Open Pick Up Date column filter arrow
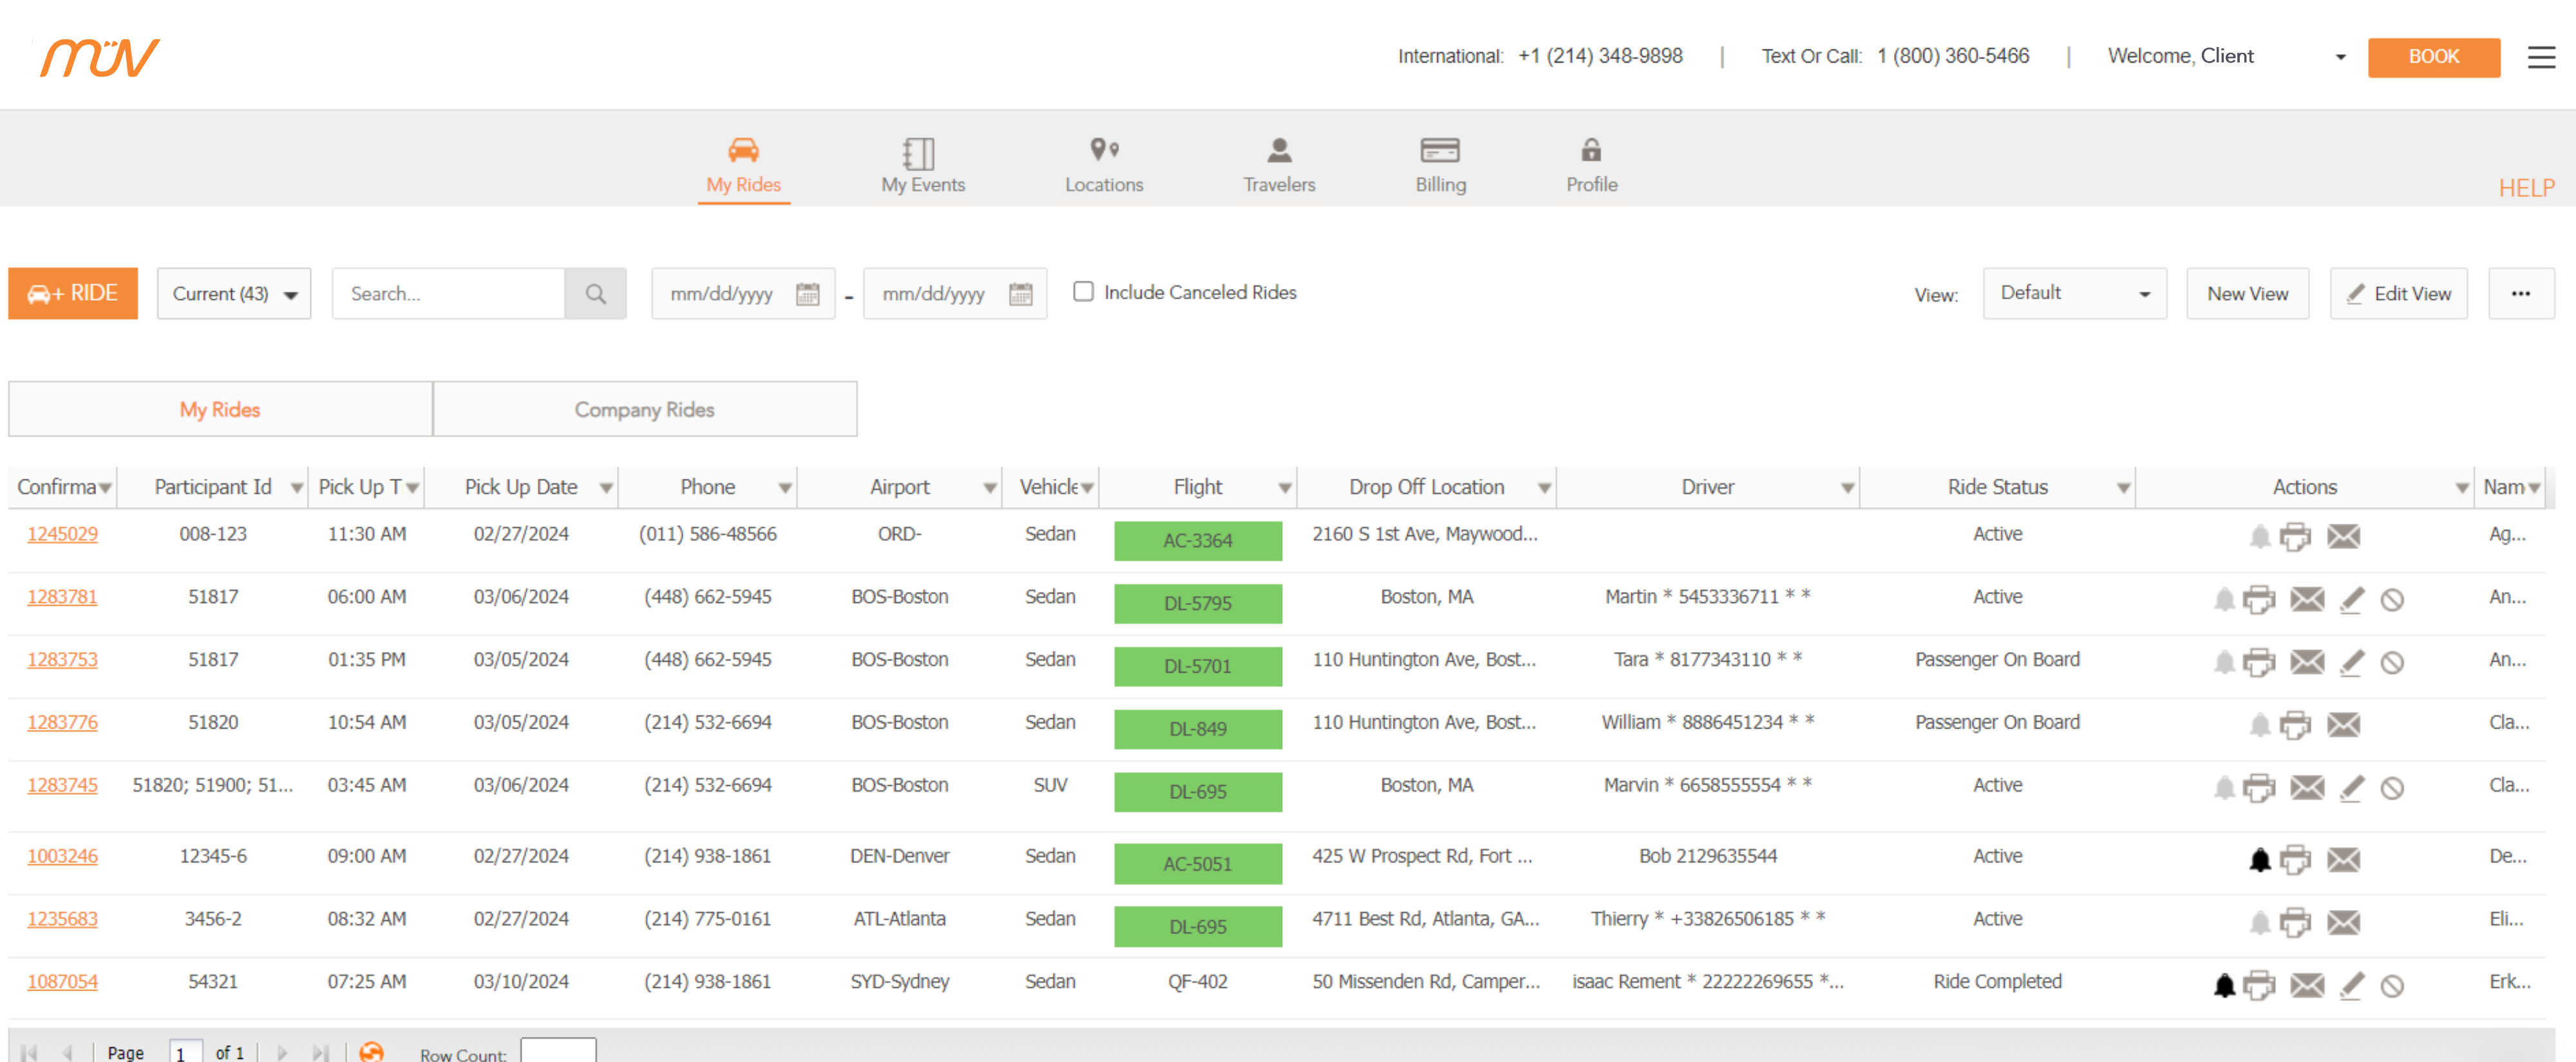Viewport: 2576px width, 1062px height. [x=606, y=487]
